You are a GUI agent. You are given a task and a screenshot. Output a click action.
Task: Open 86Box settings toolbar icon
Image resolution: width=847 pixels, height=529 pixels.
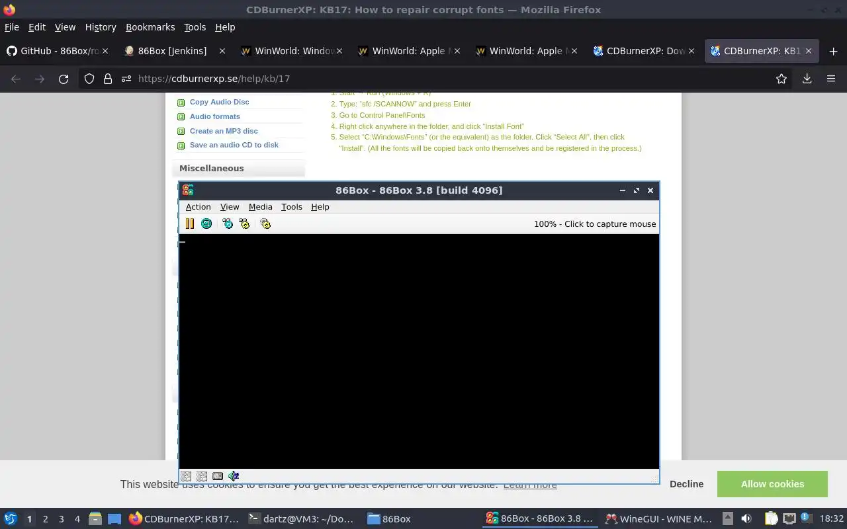click(265, 224)
